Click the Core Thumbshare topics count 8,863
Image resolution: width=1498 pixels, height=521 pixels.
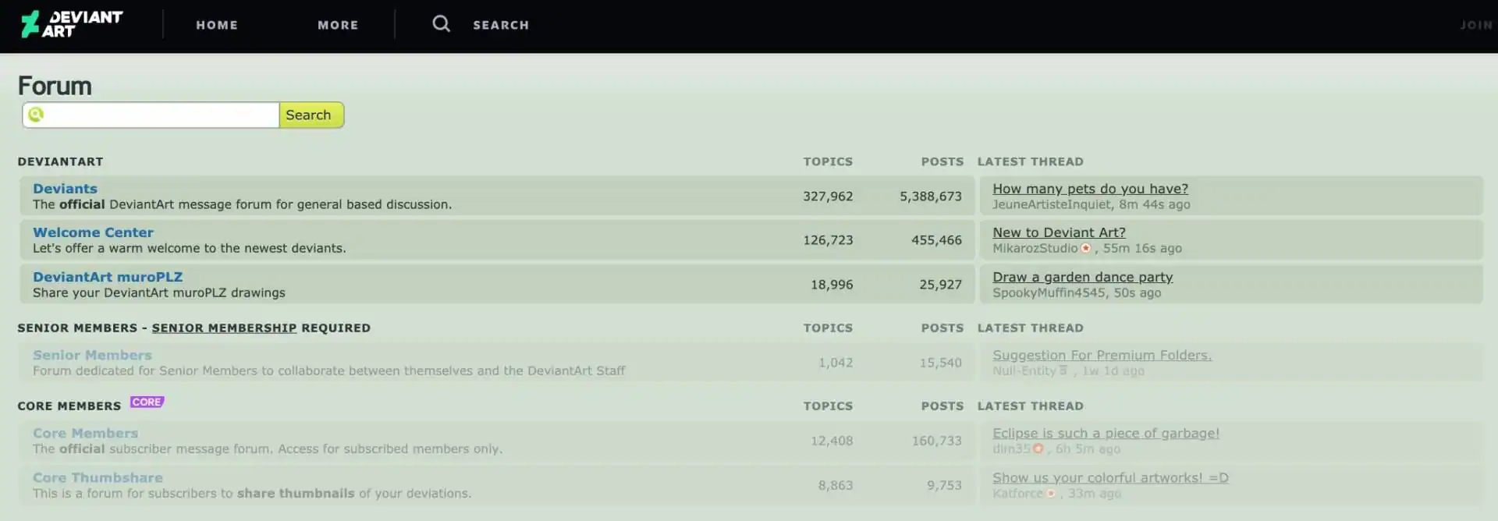click(836, 485)
